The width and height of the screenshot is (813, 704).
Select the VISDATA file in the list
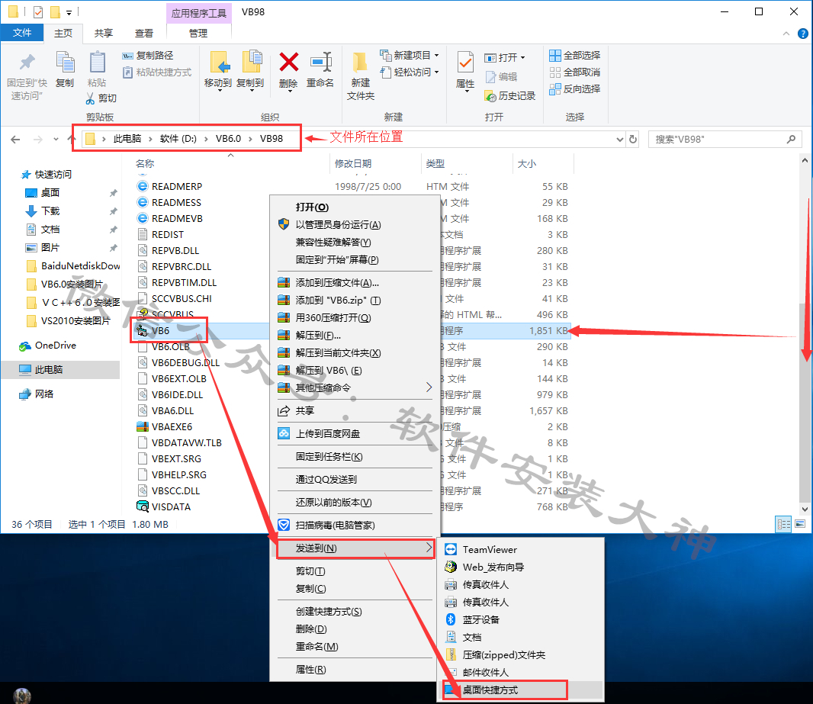(x=171, y=507)
